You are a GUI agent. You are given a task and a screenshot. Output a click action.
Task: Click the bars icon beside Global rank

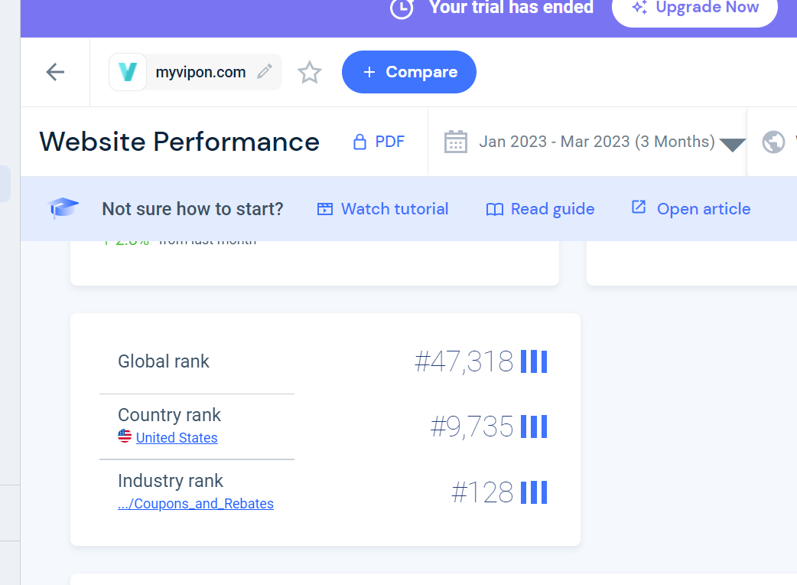pyautogui.click(x=534, y=361)
